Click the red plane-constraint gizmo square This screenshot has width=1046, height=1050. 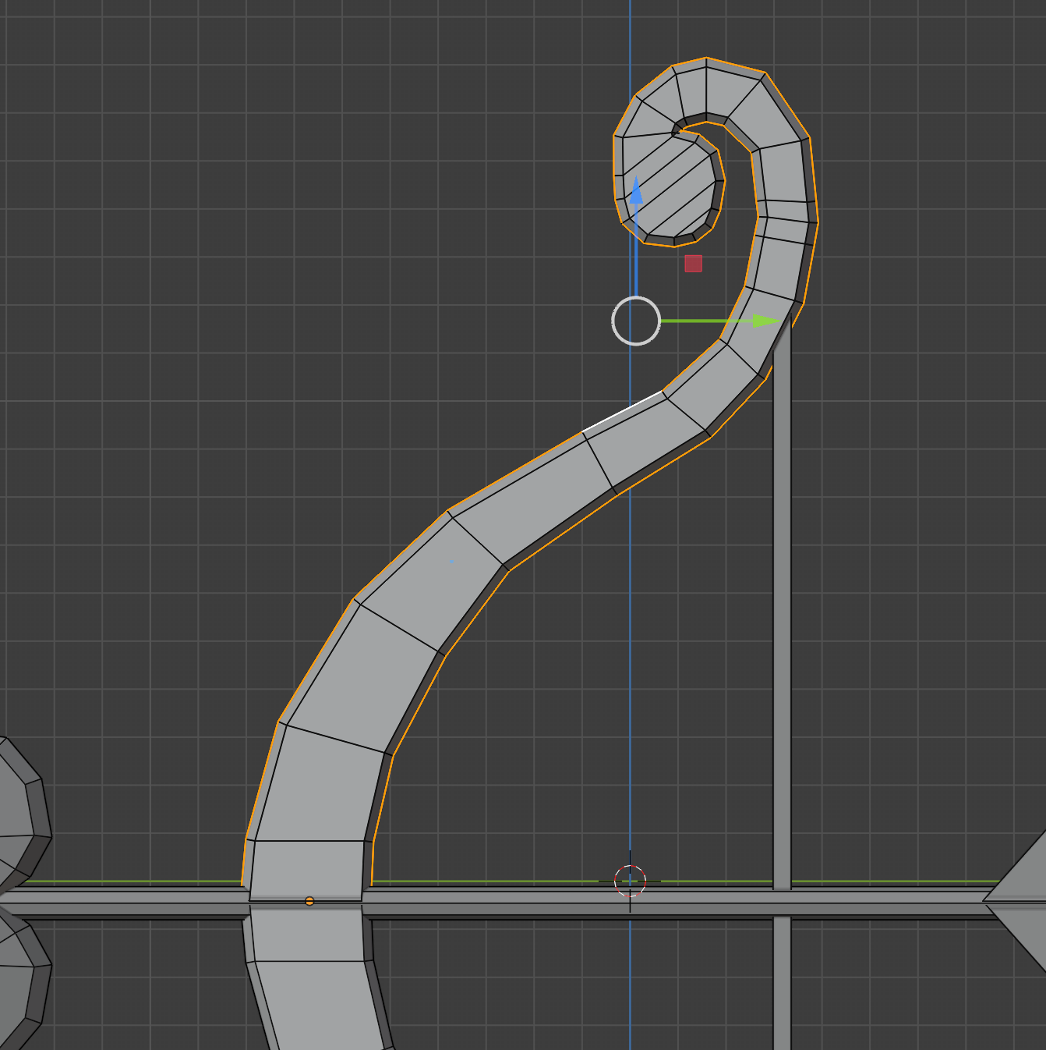[x=693, y=264]
